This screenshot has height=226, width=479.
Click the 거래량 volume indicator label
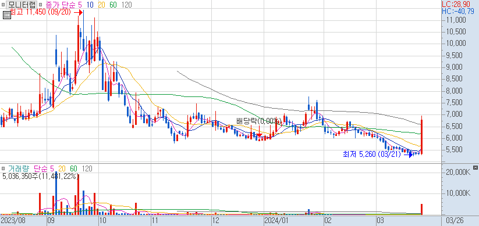point(19,168)
